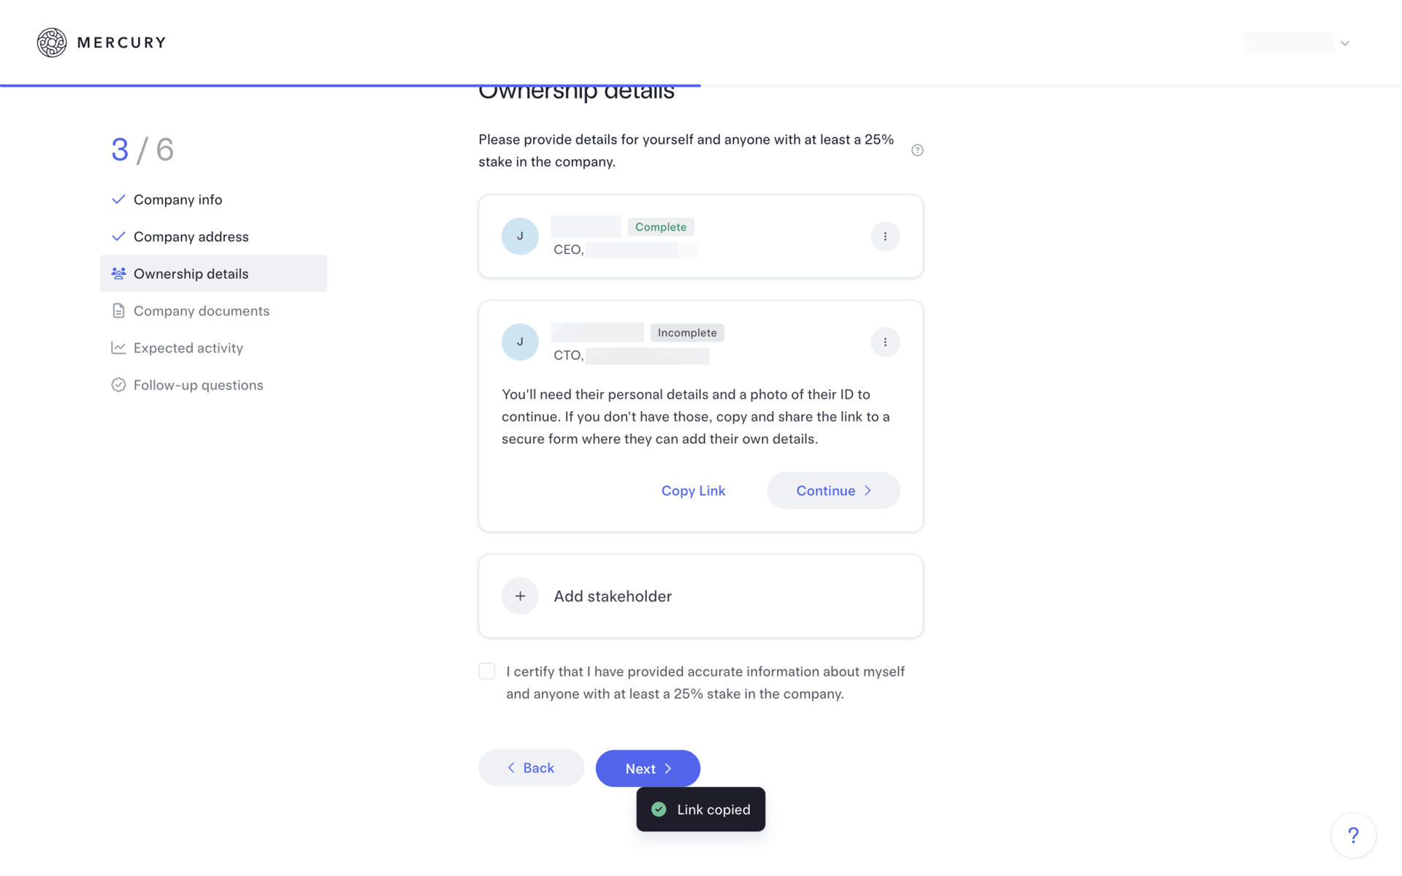Screen dimensions: 1402x876
Task: Open the CEO stakeholder options menu
Action: (x=885, y=237)
